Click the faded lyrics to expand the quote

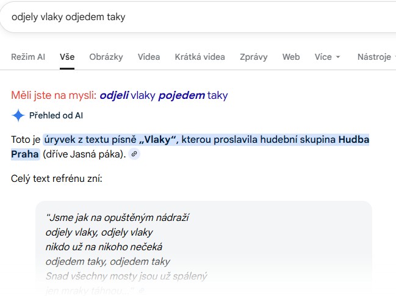(126, 276)
